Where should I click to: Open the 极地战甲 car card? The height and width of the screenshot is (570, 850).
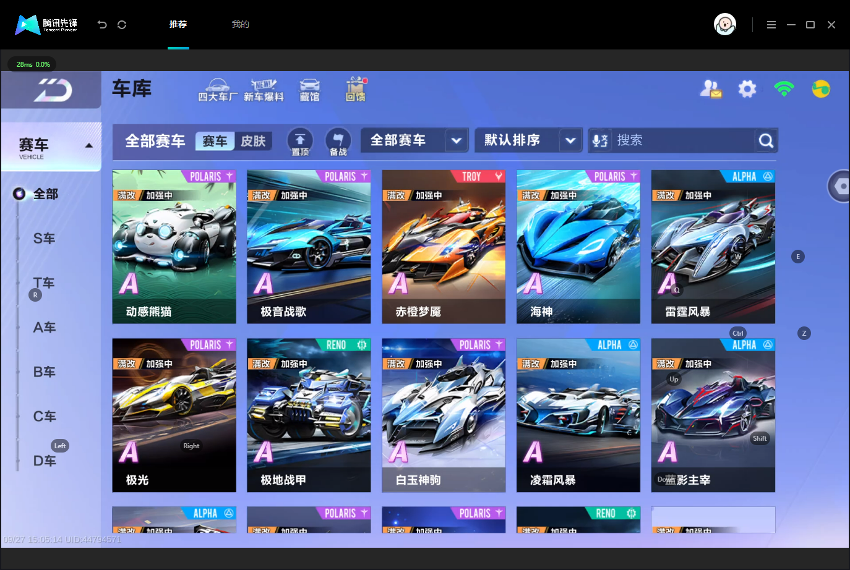(x=309, y=415)
